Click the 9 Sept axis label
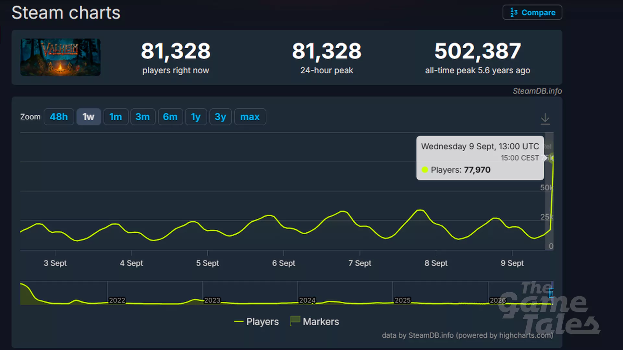 (x=512, y=263)
